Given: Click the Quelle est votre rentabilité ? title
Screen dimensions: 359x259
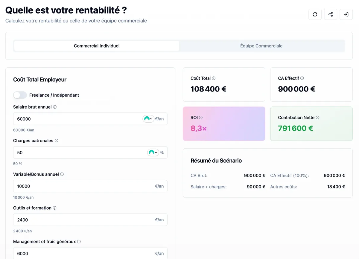Looking at the screenshot, I should [x=66, y=10].
